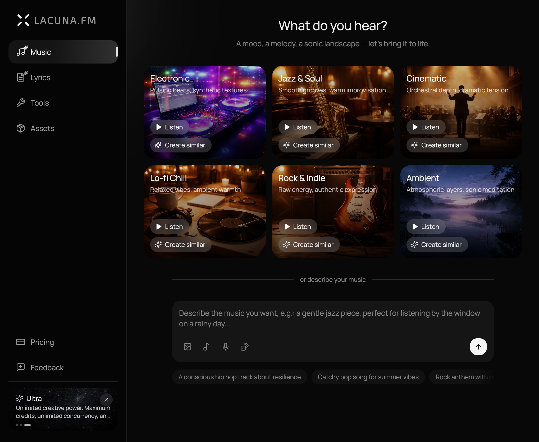Image resolution: width=539 pixels, height=442 pixels.
Task: Click 'Pulsing beats, synthetic textures' subtitle
Action: click(x=198, y=90)
